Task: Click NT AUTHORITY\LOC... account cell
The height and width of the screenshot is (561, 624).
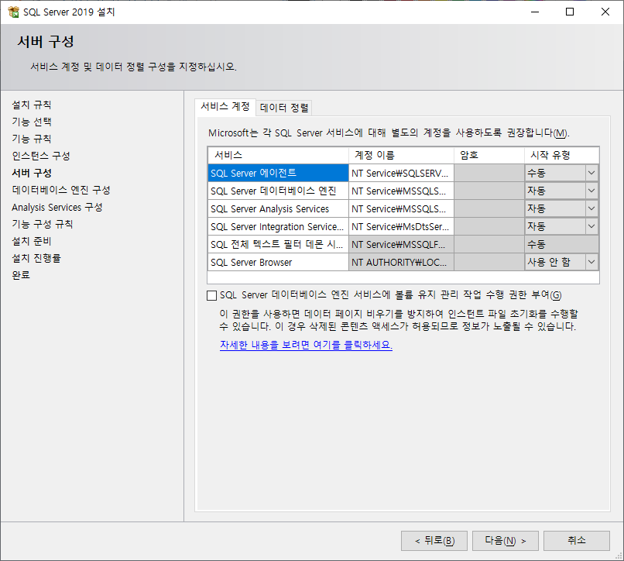Action: point(401,262)
